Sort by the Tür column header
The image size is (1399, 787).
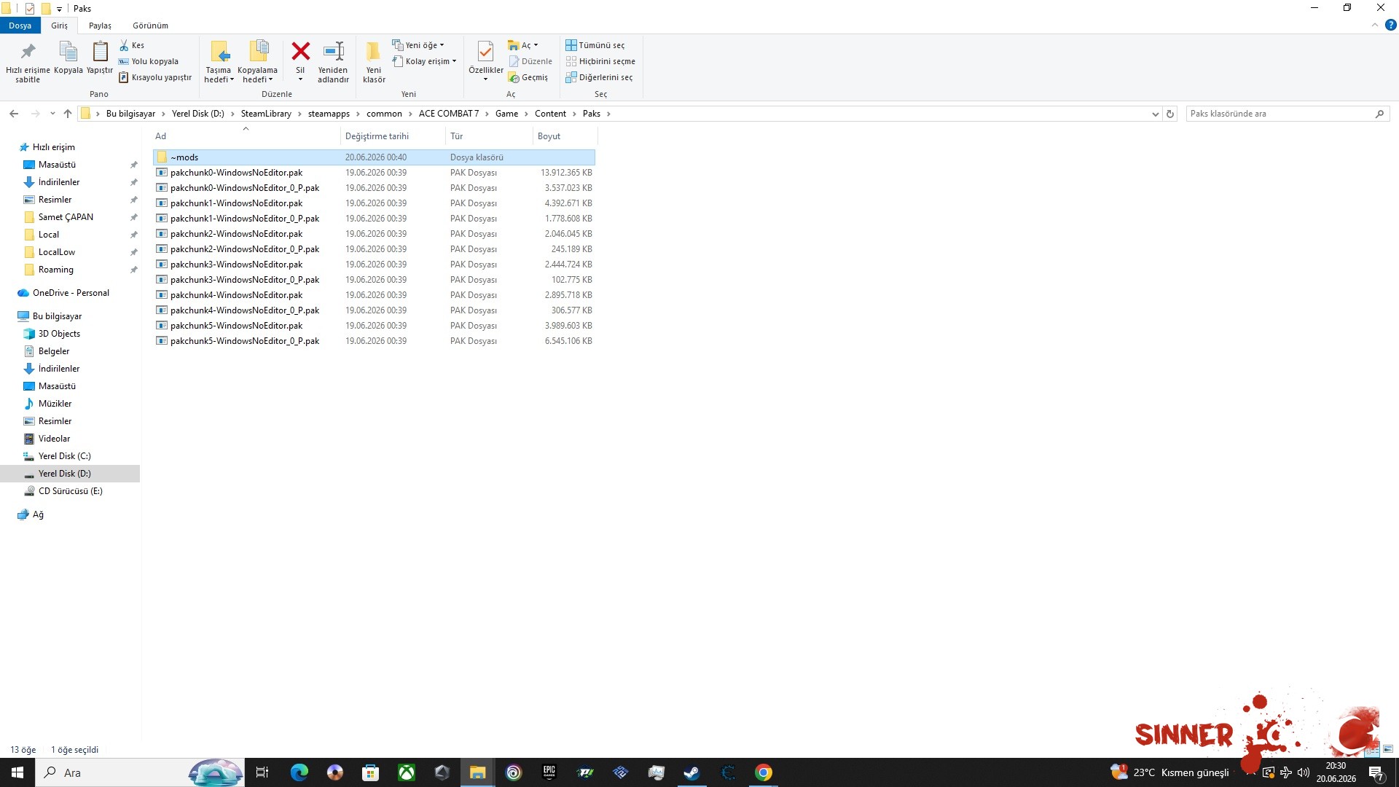pos(489,136)
